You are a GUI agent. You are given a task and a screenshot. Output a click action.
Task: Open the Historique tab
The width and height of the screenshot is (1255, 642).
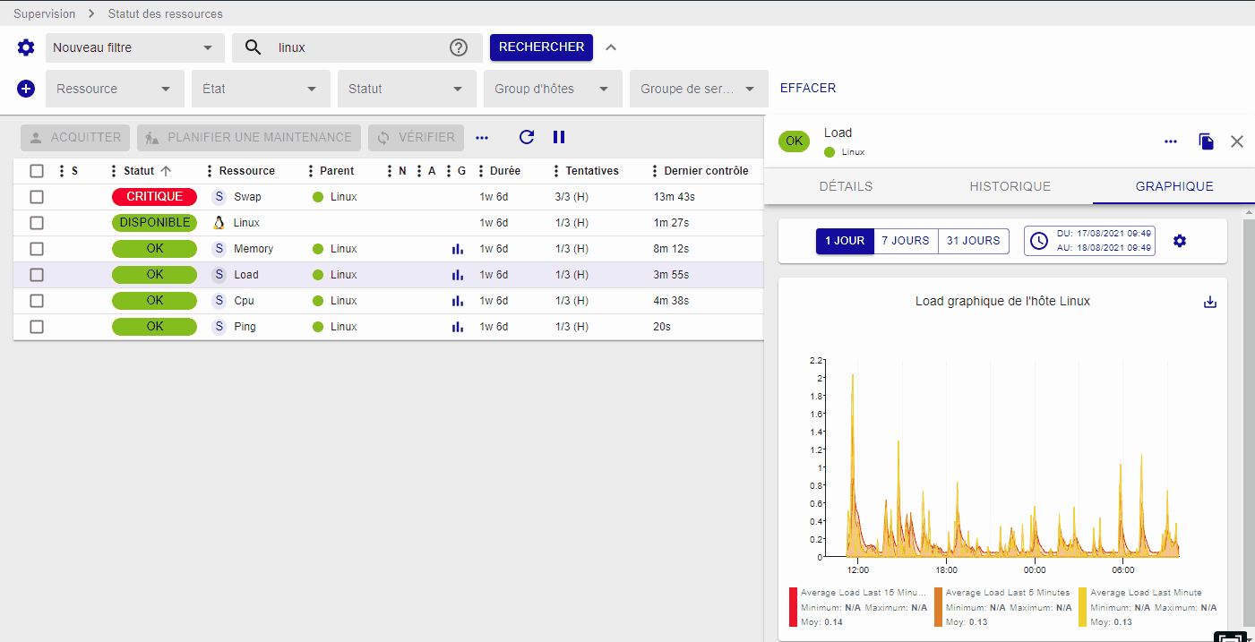click(x=1010, y=186)
